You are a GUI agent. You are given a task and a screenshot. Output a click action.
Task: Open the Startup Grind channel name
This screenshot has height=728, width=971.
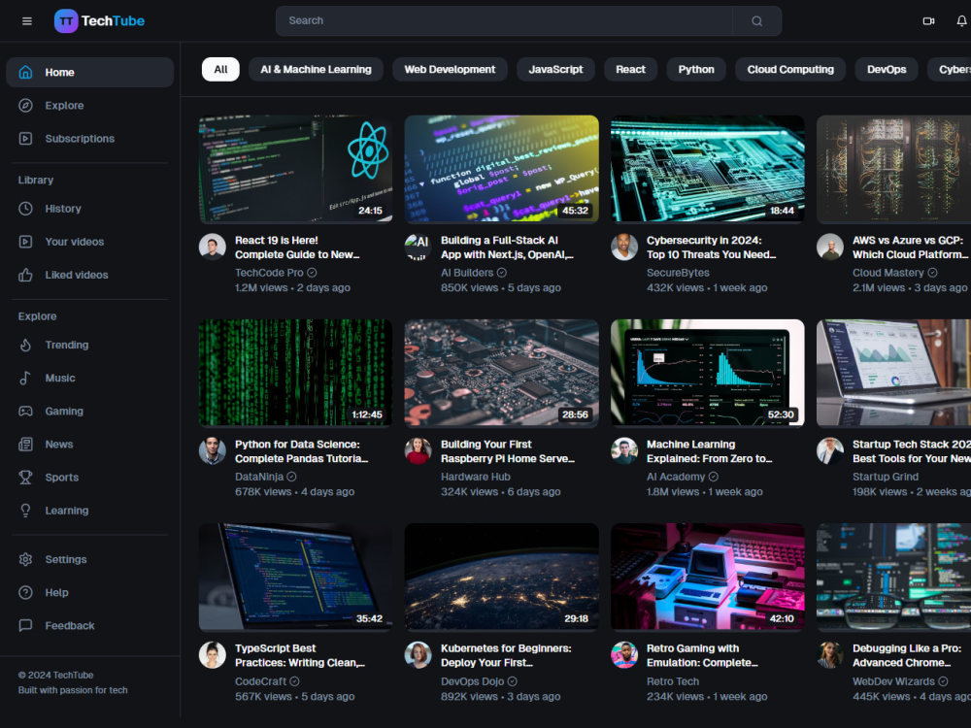[x=885, y=477]
